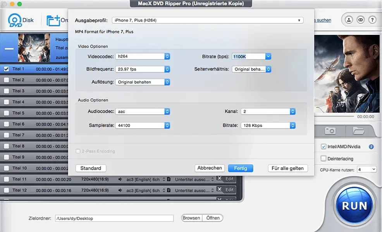Click the email envelope icon
This screenshot has height=232, width=382.
pos(361,20)
